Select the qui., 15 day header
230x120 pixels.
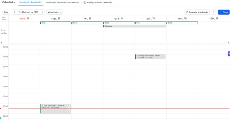[150, 19]
